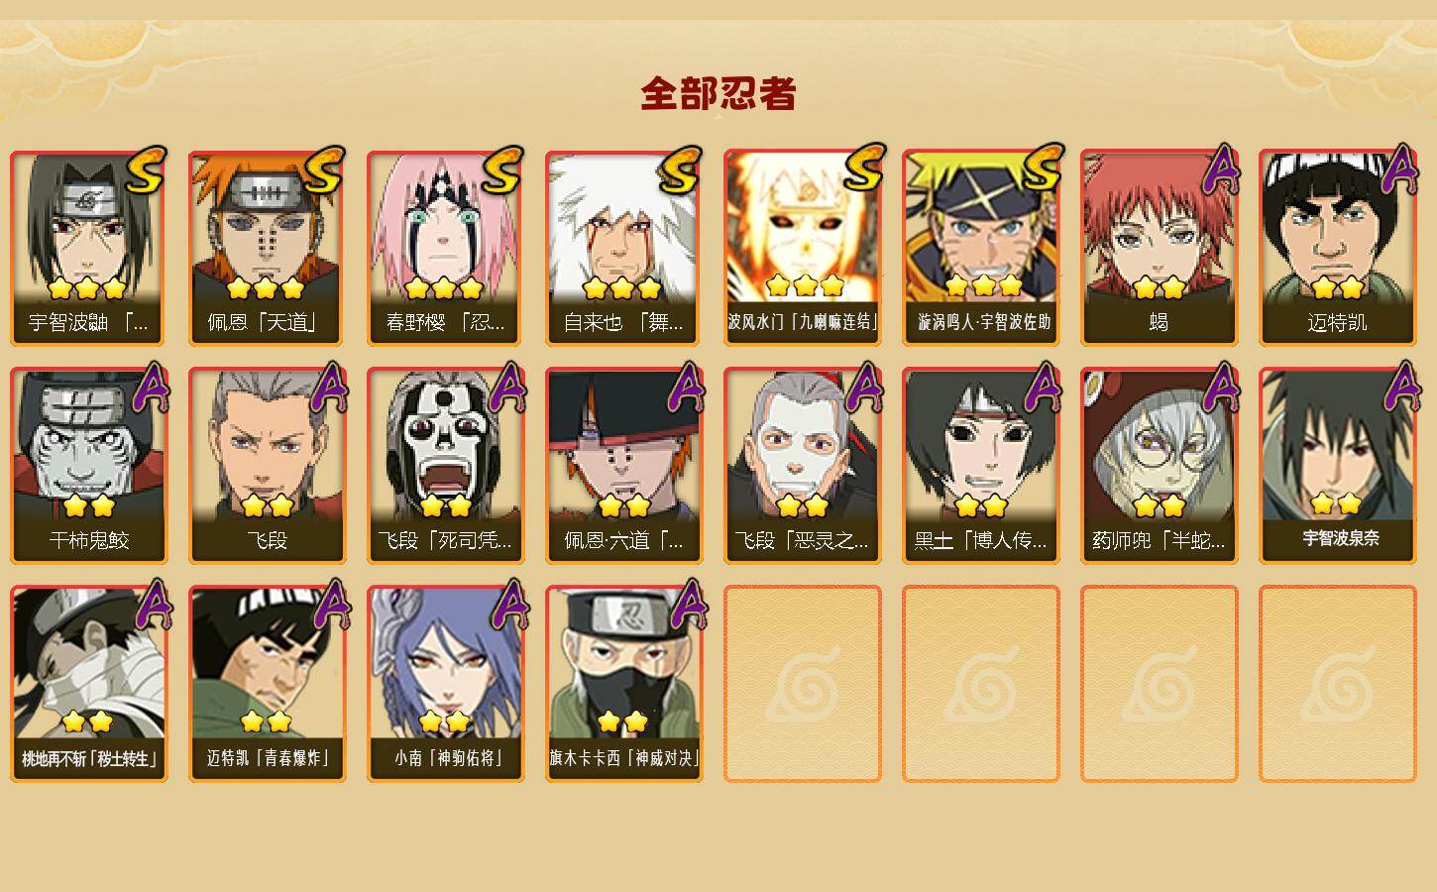Click the S-rank badge on 漩涡鸣人·宇智波佐助 card
This screenshot has height=892, width=1437.
click(x=1043, y=168)
